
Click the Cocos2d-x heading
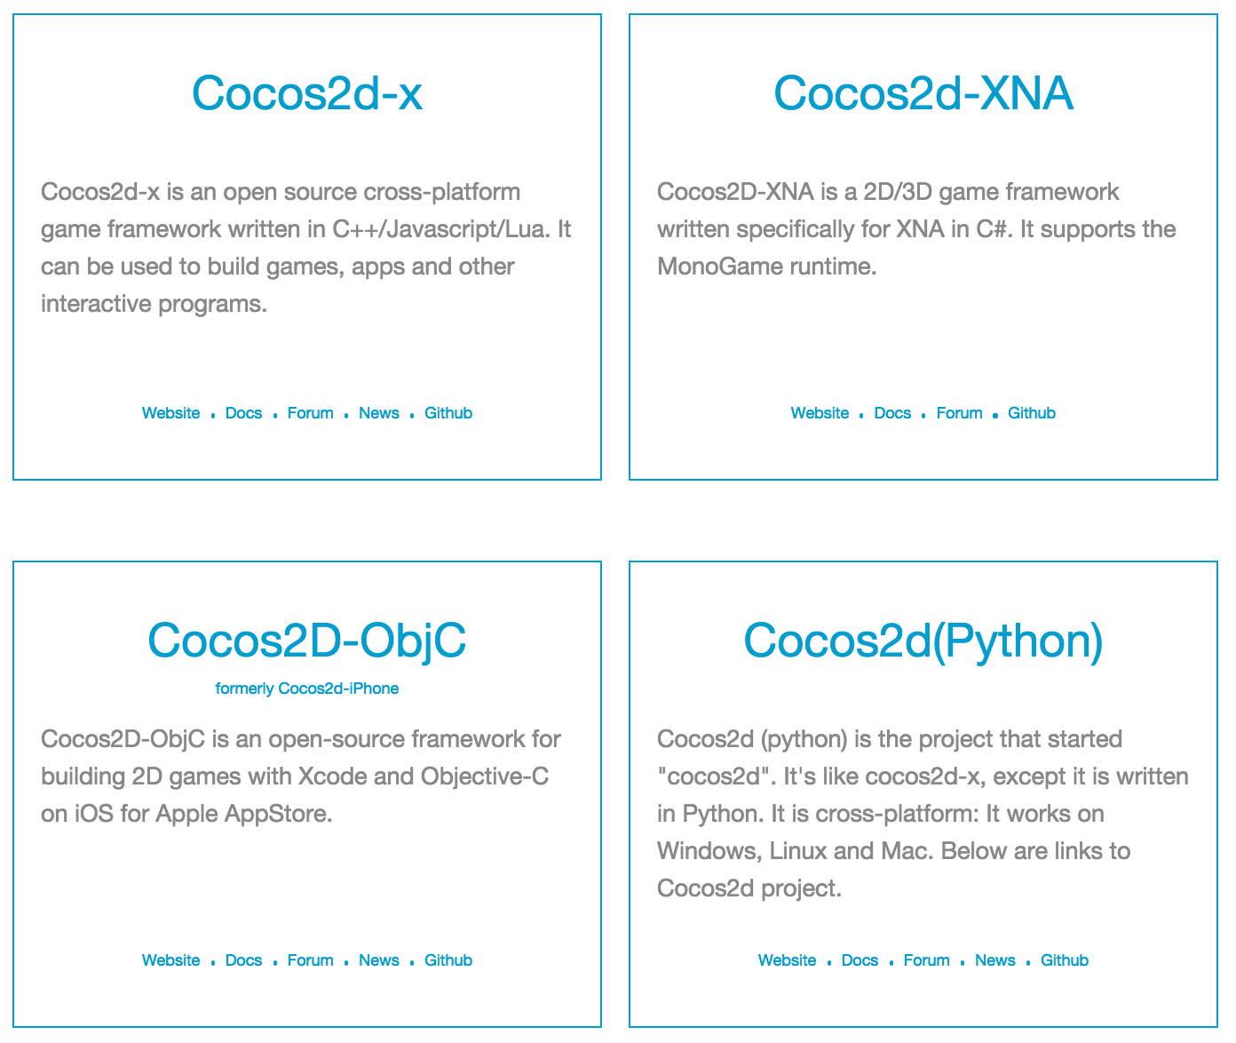click(x=307, y=92)
